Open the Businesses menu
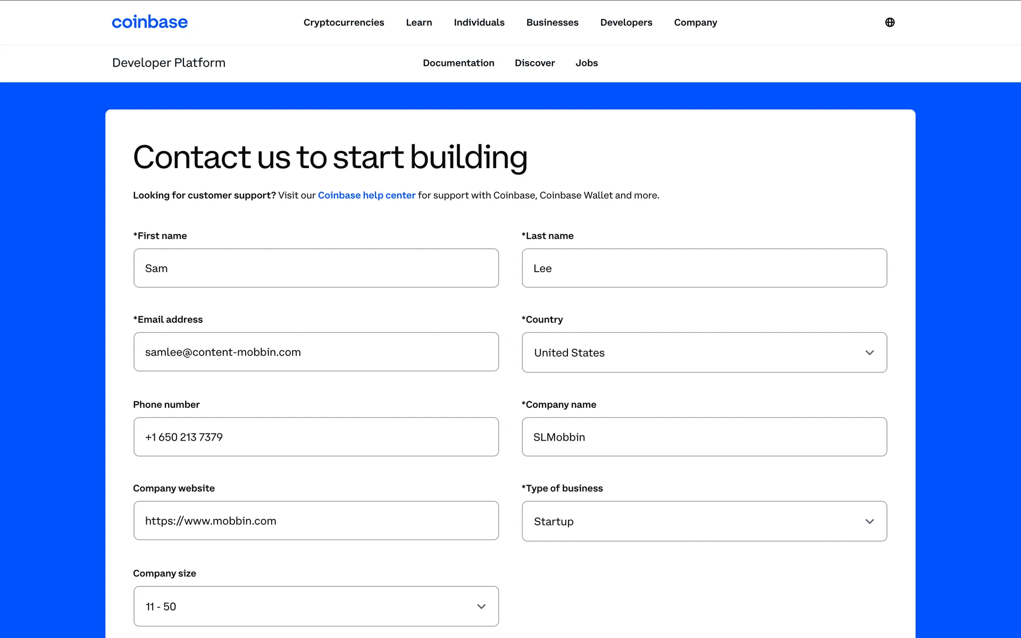This screenshot has height=638, width=1021. point(552,22)
